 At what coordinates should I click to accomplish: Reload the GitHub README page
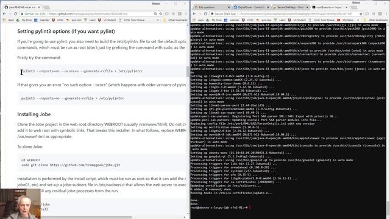15,14
